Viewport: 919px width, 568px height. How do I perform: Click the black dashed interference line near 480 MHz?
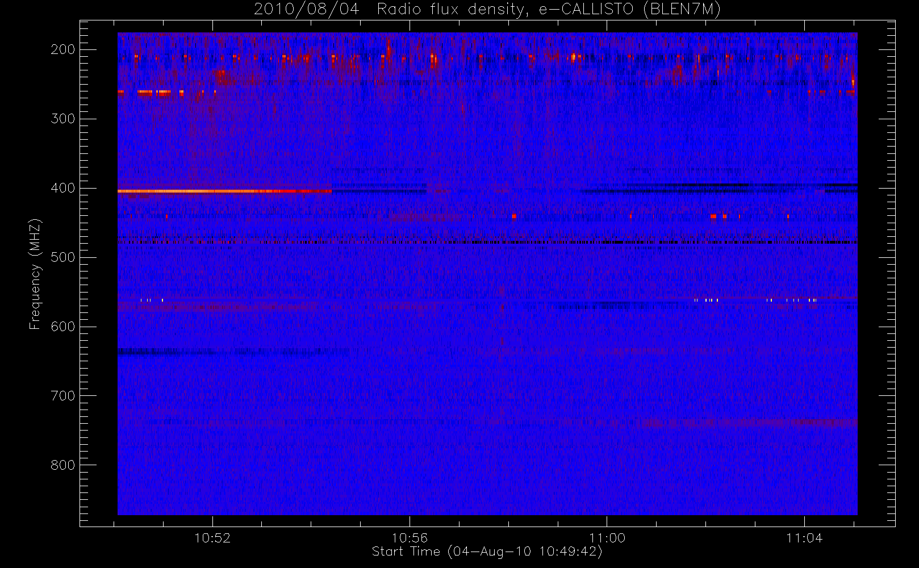pyautogui.click(x=487, y=242)
